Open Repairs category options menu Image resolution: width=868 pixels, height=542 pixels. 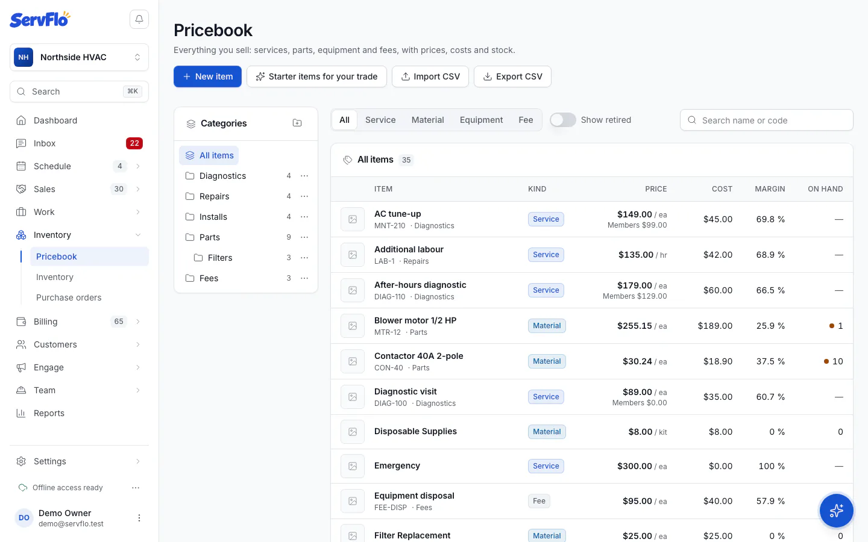[x=304, y=196]
